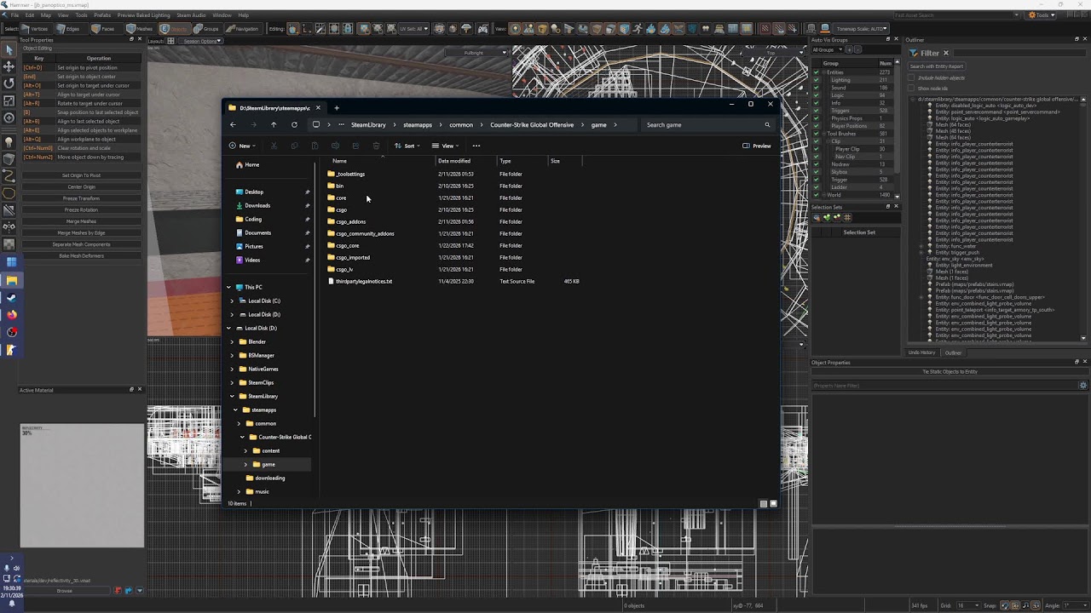This screenshot has width=1091, height=613.
Task: Open the Prefabs menu
Action: [101, 15]
